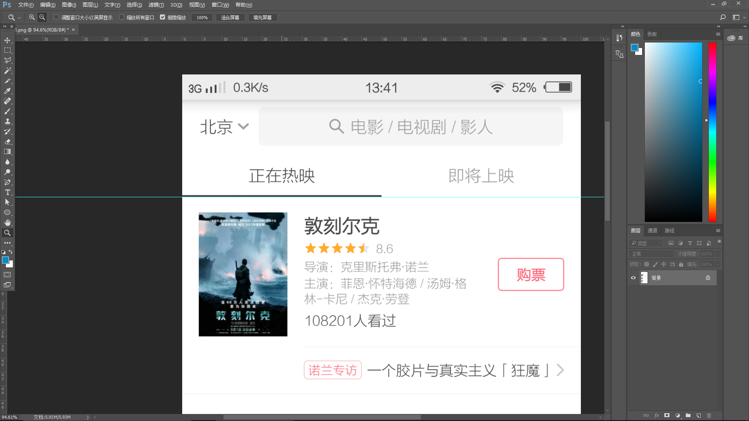The height and width of the screenshot is (421, 749).
Task: Open the layer filter type dropdown
Action: [x=646, y=243]
